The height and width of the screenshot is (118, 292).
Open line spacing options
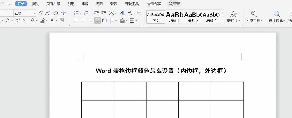click(x=112, y=20)
